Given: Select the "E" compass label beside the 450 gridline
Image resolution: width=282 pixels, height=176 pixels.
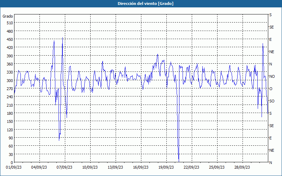Looking at the screenshot, I should 270,39.
